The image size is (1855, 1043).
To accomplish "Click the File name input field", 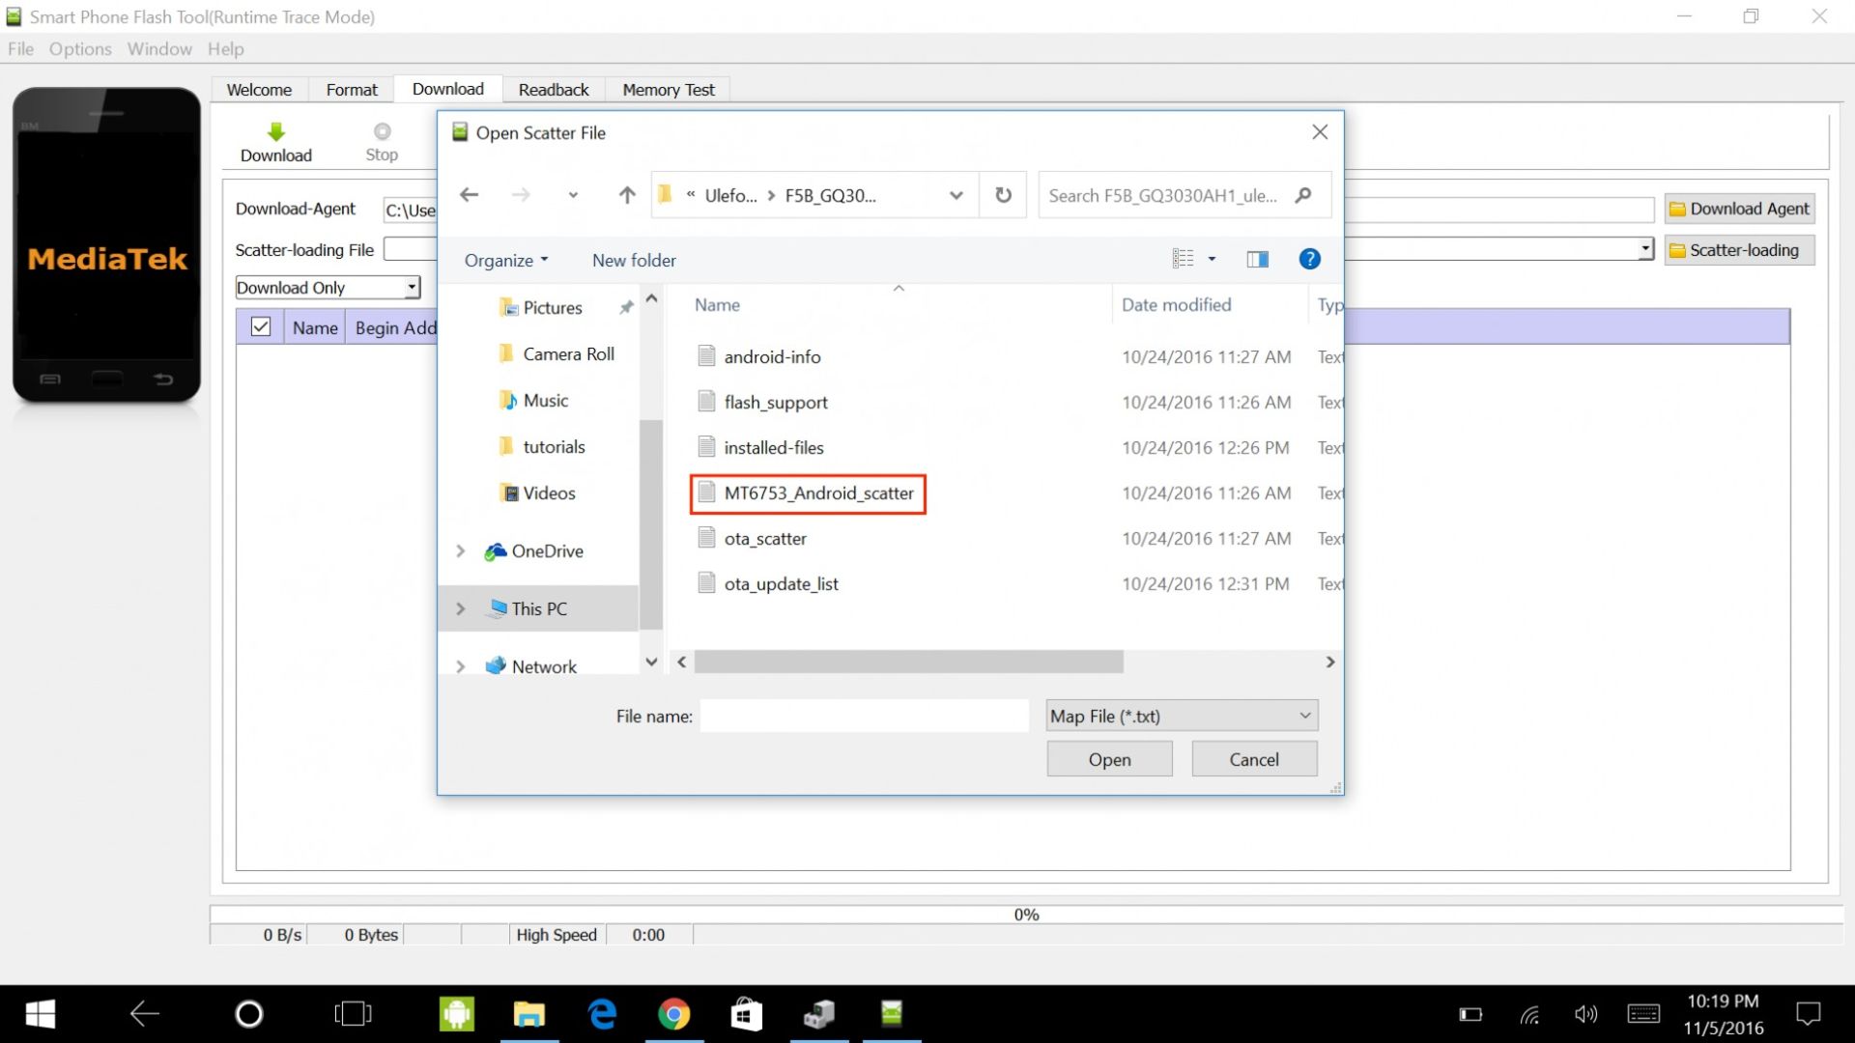I will point(864,716).
